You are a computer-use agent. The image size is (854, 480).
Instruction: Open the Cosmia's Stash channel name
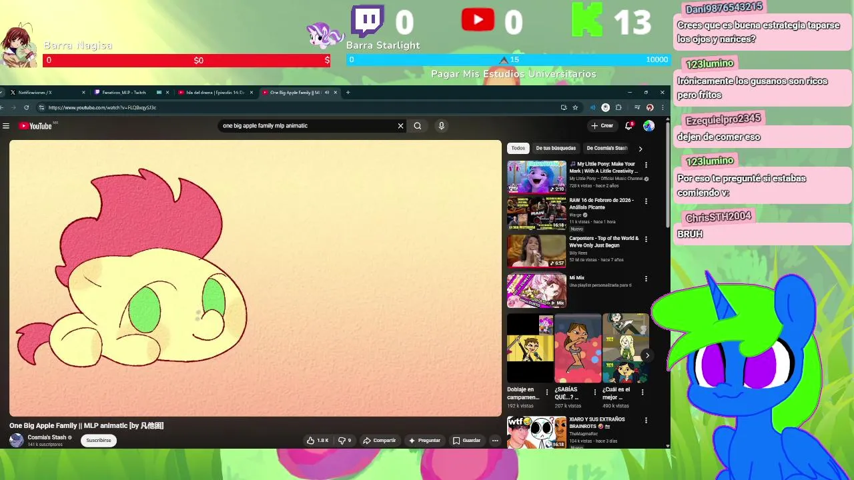[47, 437]
